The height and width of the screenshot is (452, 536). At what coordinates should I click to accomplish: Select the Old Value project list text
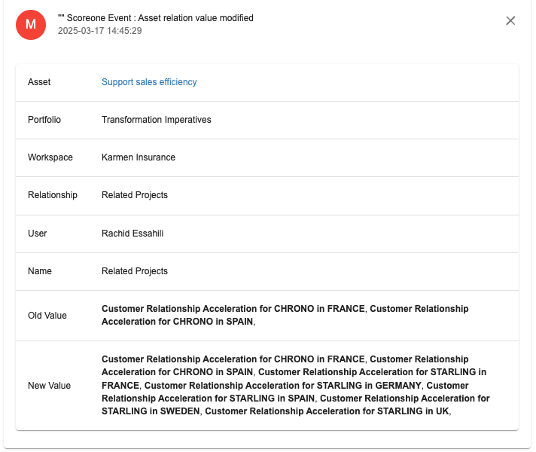tap(285, 315)
